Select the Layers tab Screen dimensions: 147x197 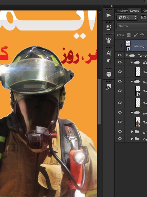click(x=134, y=11)
